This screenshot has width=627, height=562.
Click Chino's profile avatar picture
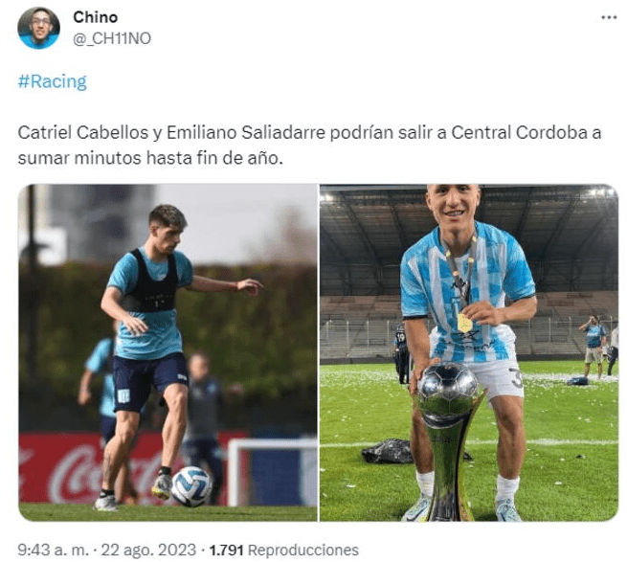(x=39, y=28)
